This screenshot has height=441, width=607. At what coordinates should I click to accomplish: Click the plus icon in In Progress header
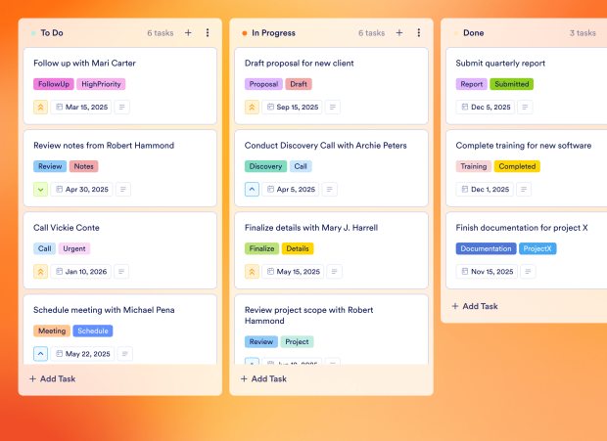tap(399, 33)
